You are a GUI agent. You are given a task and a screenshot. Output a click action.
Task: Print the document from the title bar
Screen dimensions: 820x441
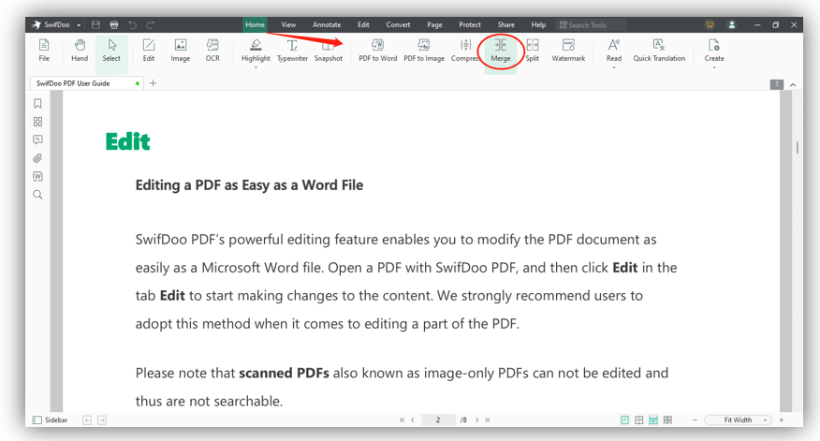point(114,24)
